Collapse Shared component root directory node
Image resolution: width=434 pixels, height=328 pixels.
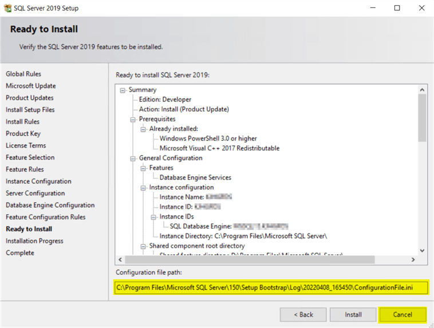143,246
